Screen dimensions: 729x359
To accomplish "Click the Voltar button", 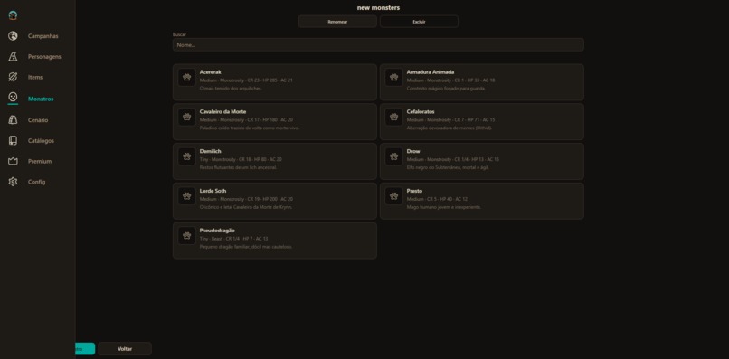I will click(125, 349).
